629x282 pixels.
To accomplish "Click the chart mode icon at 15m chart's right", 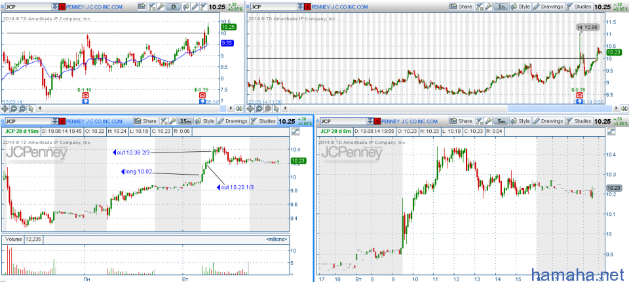I will click(296, 132).
